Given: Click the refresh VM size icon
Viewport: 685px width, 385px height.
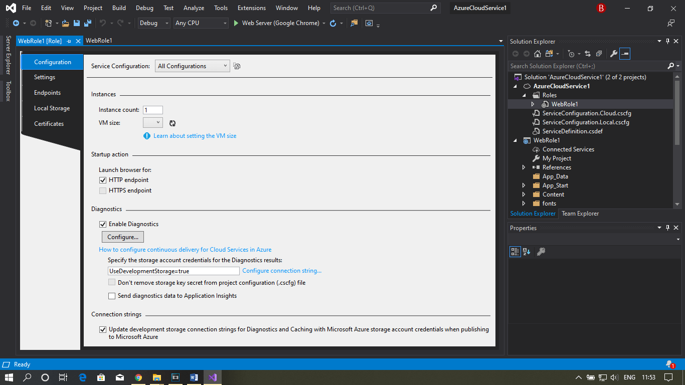Looking at the screenshot, I should tap(173, 123).
